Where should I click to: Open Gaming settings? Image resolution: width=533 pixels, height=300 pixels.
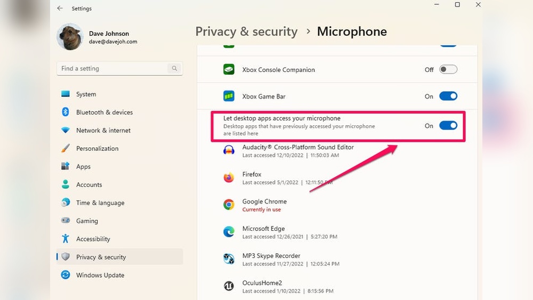coord(119,221)
